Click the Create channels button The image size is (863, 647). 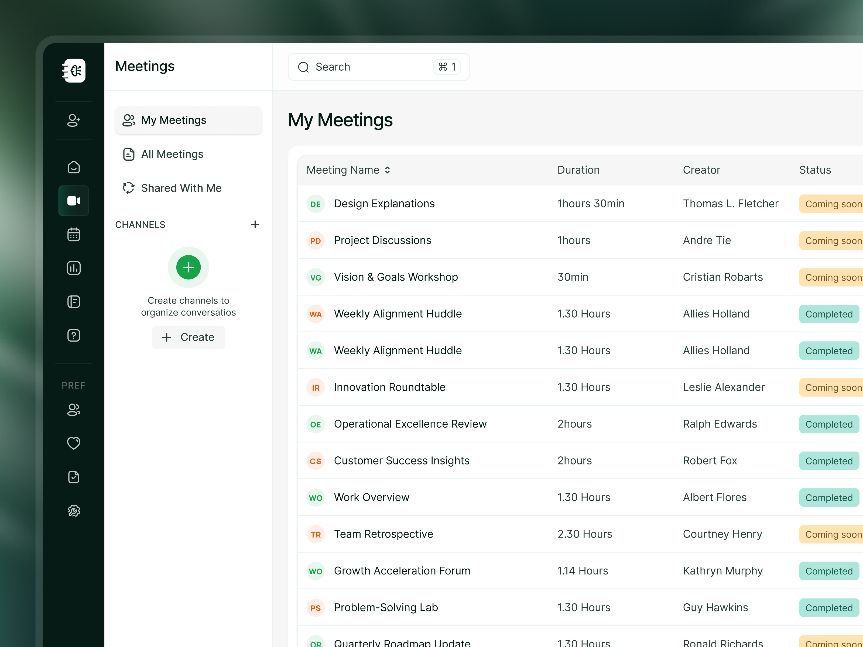click(189, 337)
